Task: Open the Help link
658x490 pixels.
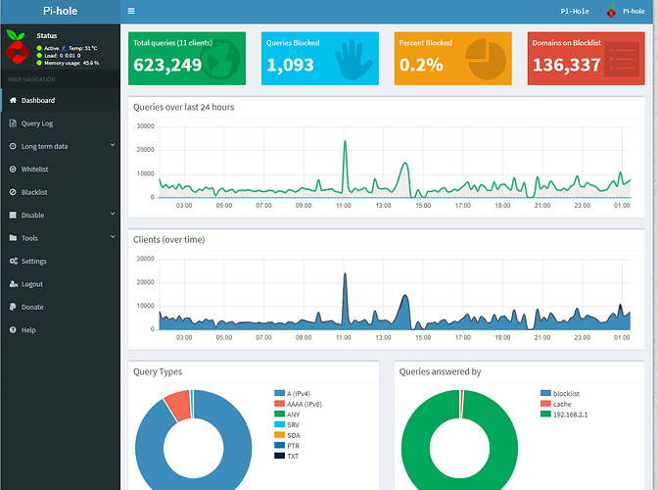Action: pyautogui.click(x=61, y=330)
